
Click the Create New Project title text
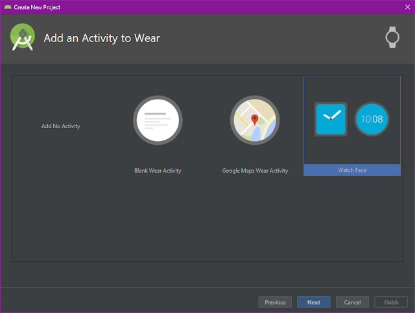[x=37, y=7]
